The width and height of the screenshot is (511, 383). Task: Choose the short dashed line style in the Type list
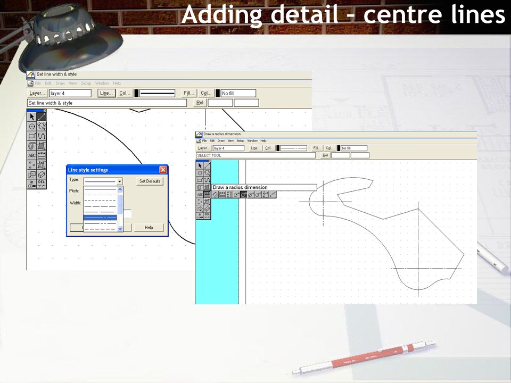pyautogui.click(x=100, y=201)
